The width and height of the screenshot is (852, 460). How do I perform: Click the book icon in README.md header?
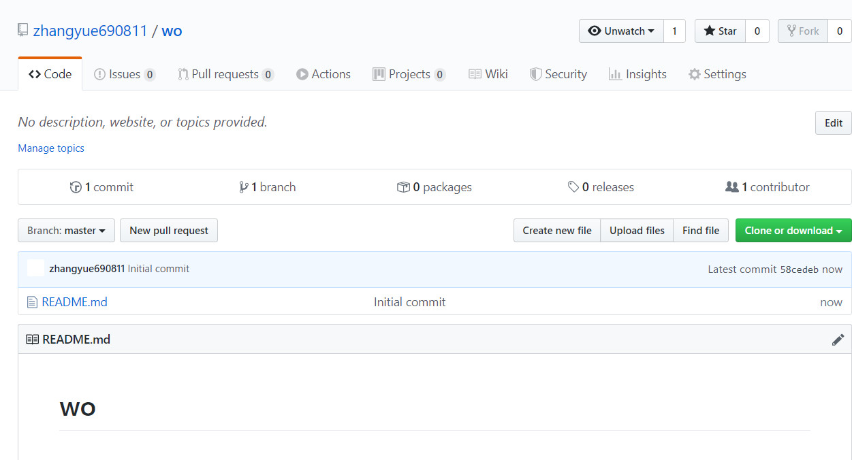pos(32,339)
